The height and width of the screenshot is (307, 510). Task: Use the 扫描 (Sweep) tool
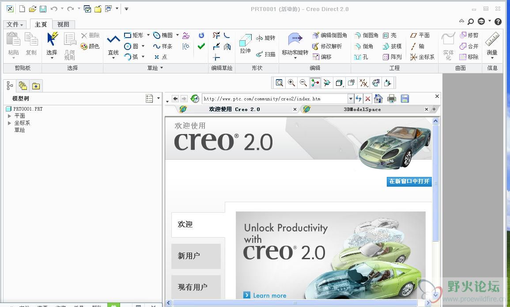point(266,54)
